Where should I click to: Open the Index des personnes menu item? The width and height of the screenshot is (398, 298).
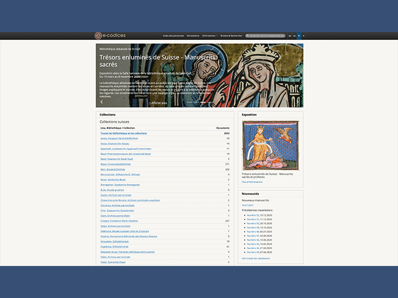(173, 36)
